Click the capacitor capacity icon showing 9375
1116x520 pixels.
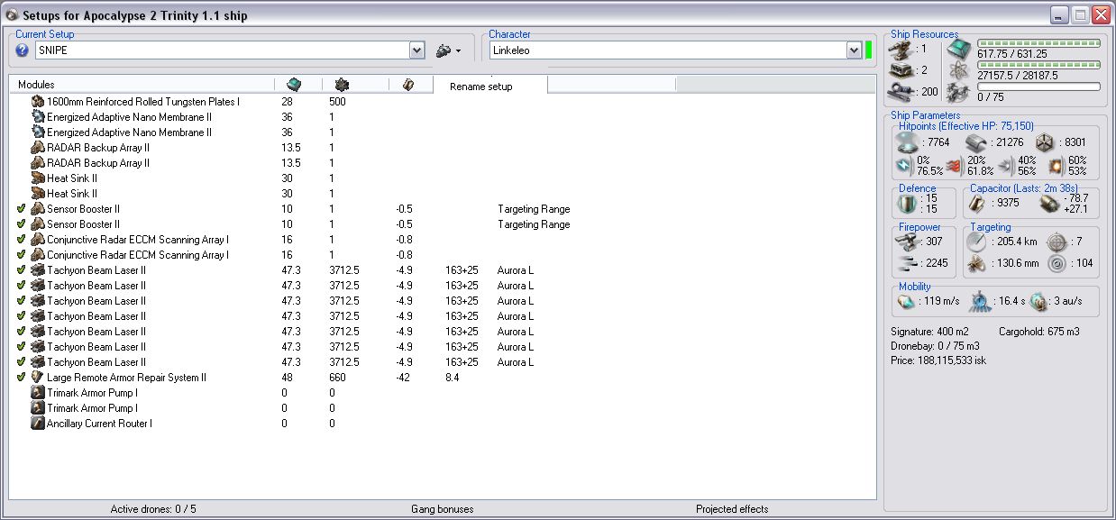977,204
